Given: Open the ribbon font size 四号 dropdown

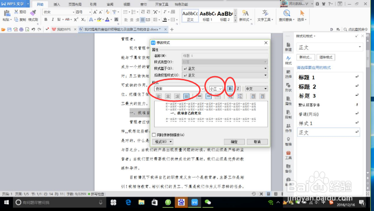Looking at the screenshot, I should 90,12.
